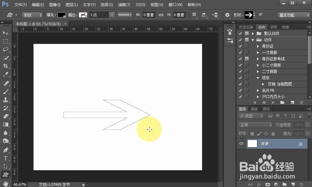Open the 正常 blend mode dropdown
Screen dimensions: 312x187
coord(255,125)
